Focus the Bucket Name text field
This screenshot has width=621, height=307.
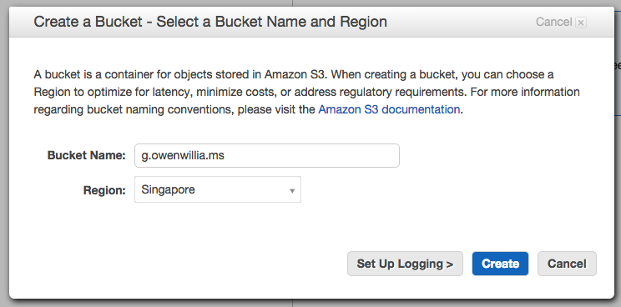tap(267, 155)
